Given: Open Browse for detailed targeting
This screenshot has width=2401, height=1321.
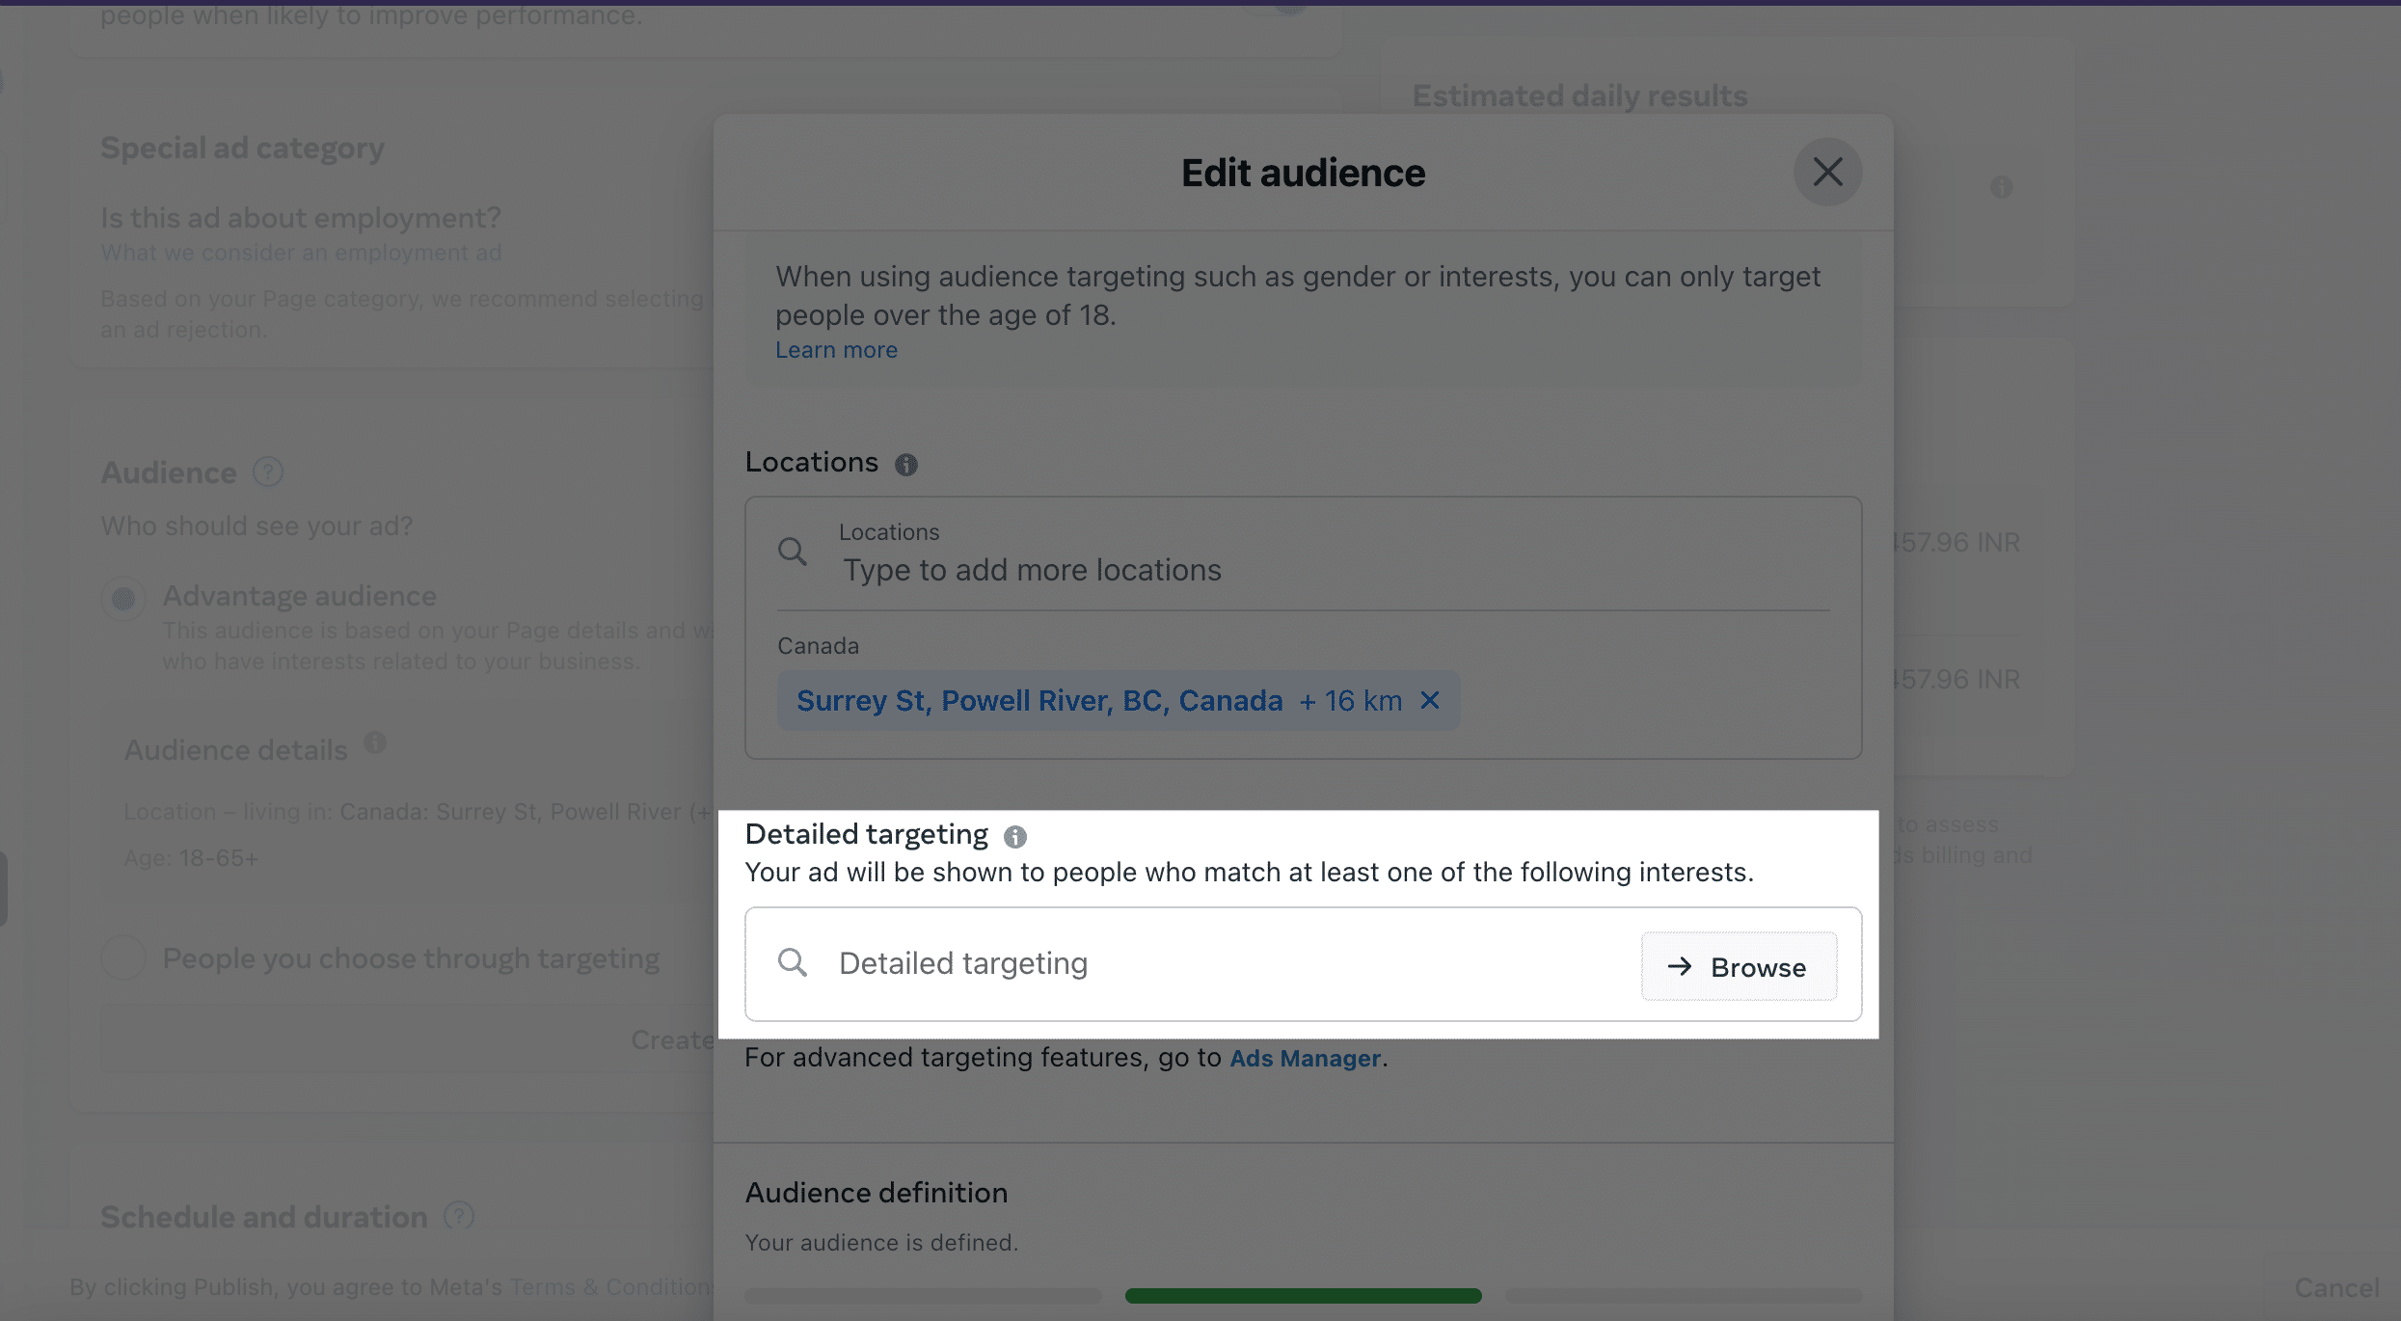Looking at the screenshot, I should point(1739,966).
